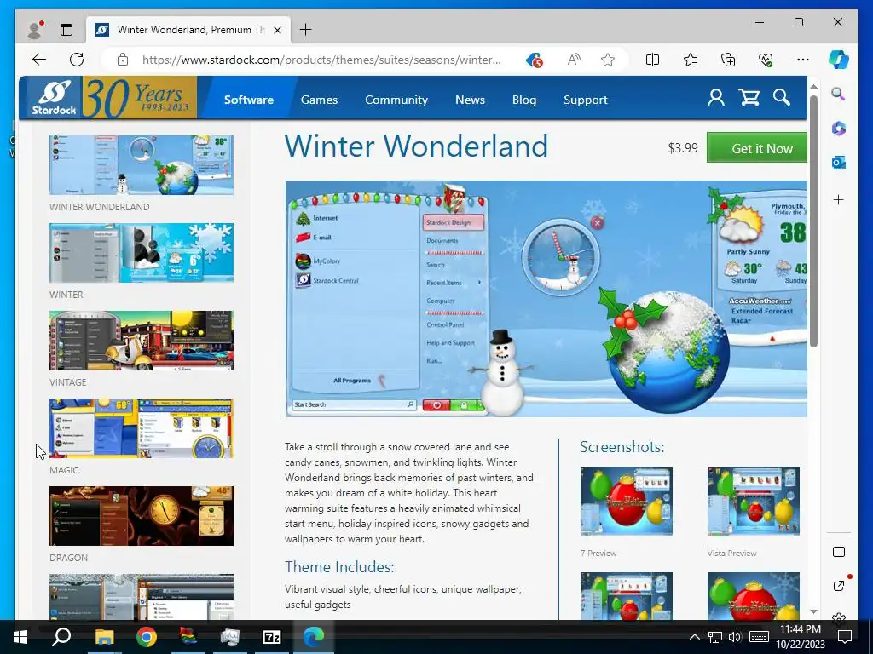Open the shopping coupons icon in address bar

tap(535, 60)
